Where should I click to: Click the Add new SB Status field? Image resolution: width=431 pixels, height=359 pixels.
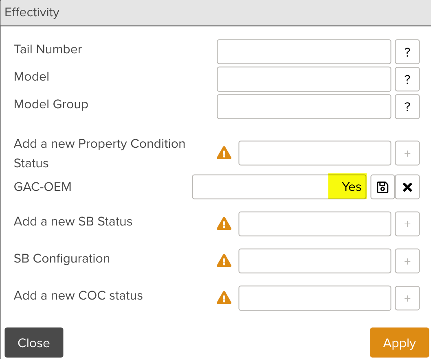(x=314, y=224)
